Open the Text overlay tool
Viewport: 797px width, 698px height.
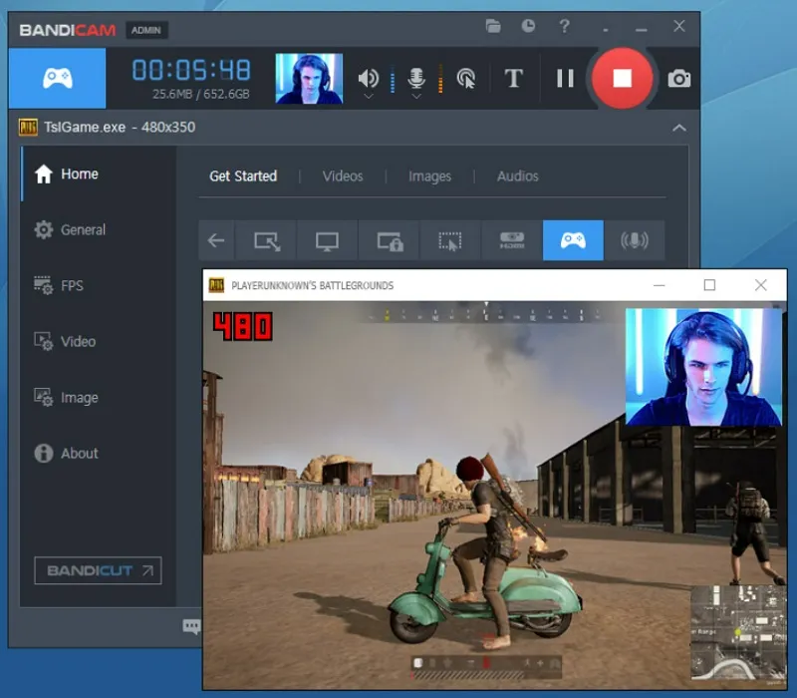tap(514, 78)
